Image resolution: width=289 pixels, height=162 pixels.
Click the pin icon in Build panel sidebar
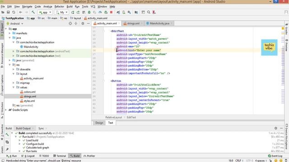click(7, 149)
